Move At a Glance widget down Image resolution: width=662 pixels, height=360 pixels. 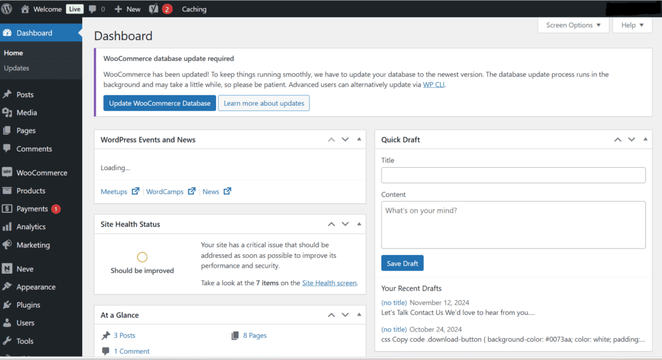pyautogui.click(x=345, y=315)
